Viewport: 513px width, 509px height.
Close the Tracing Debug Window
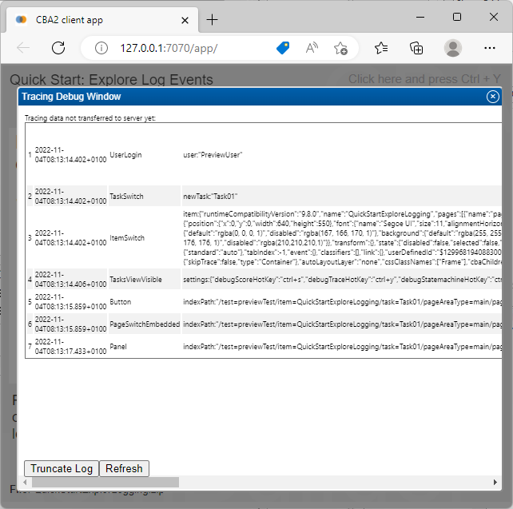(493, 97)
